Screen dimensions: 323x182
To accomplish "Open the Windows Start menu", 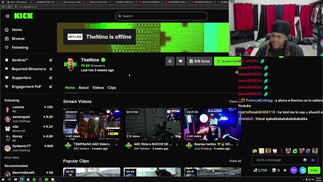I will coord(3,180).
